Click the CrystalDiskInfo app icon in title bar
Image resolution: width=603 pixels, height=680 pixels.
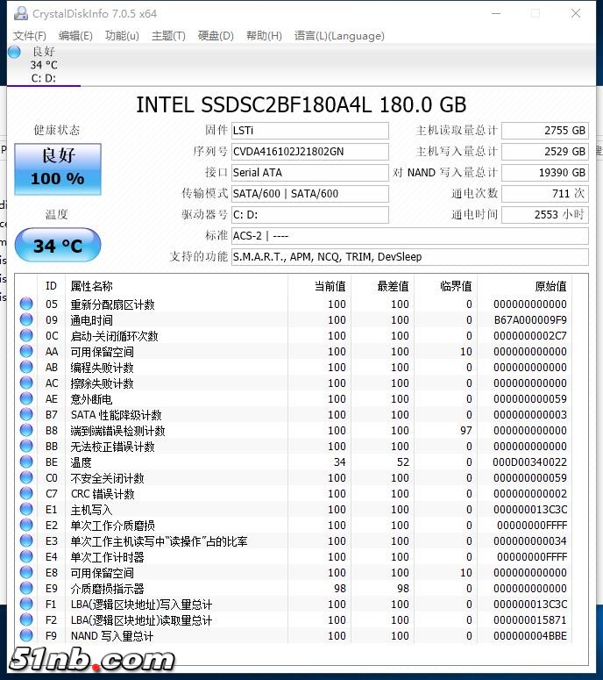(20, 13)
